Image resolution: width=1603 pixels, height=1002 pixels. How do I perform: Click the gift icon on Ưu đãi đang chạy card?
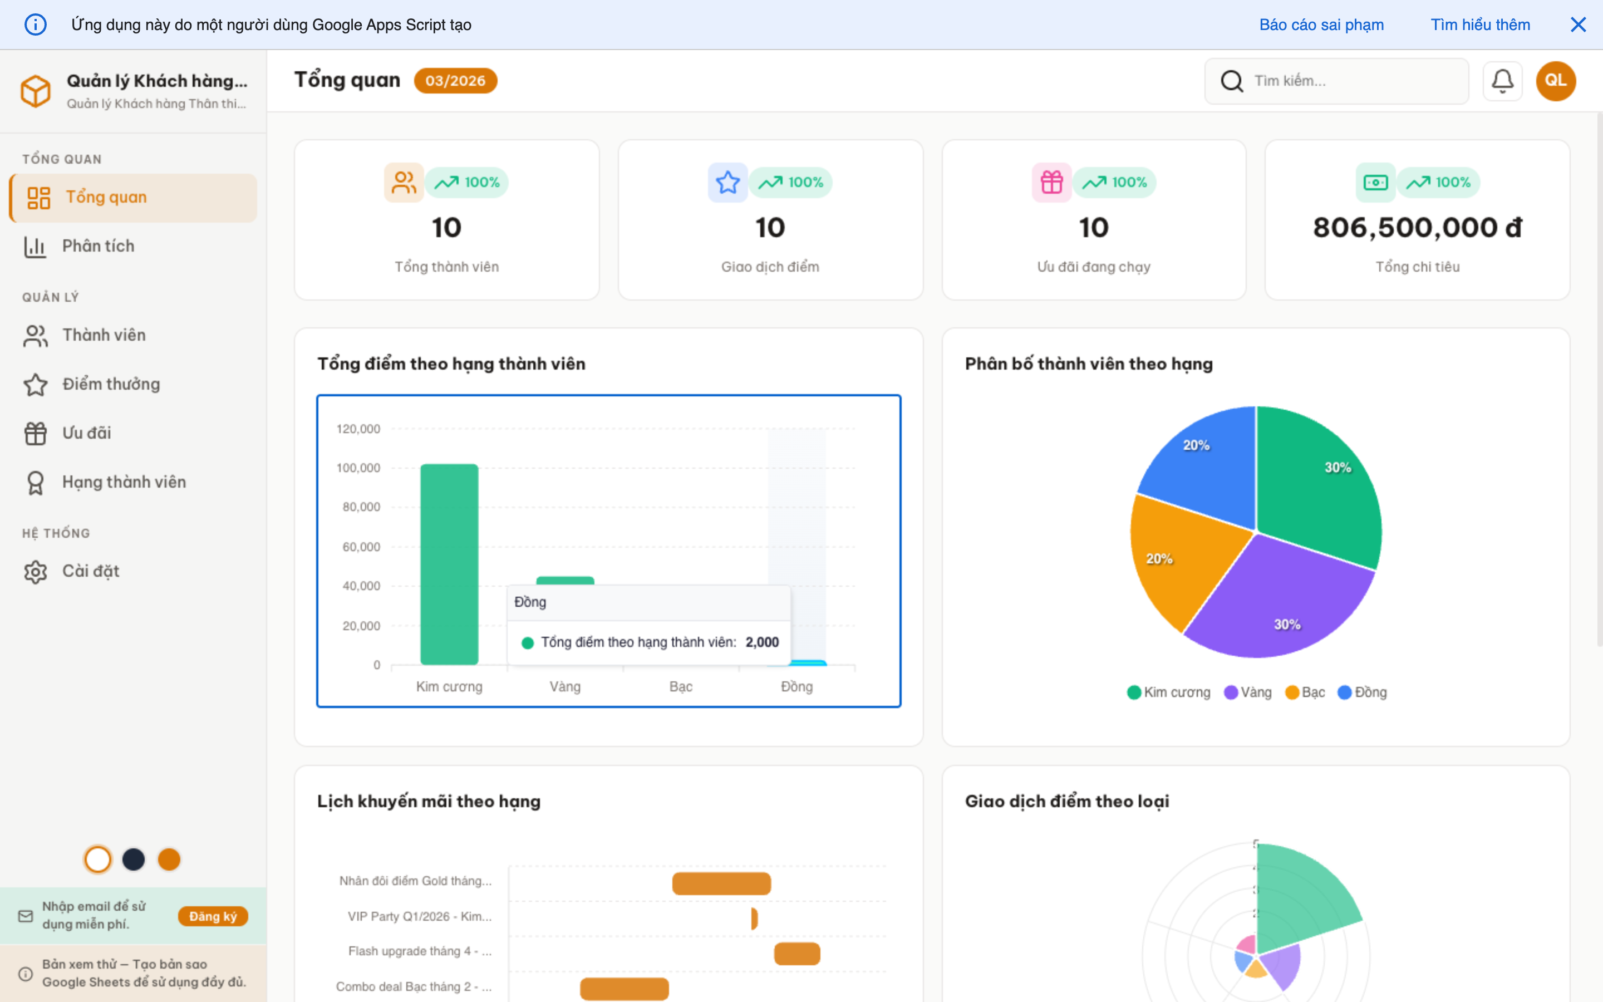click(x=1051, y=182)
